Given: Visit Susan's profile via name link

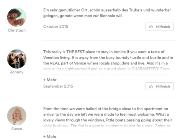Looking at the screenshot, I should click(17, 129).
